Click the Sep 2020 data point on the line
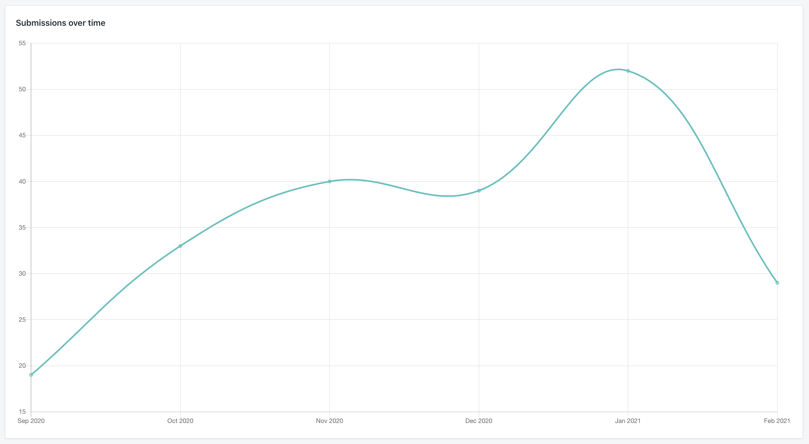 [x=31, y=375]
